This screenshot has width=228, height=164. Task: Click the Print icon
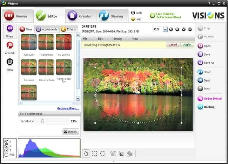[200, 88]
